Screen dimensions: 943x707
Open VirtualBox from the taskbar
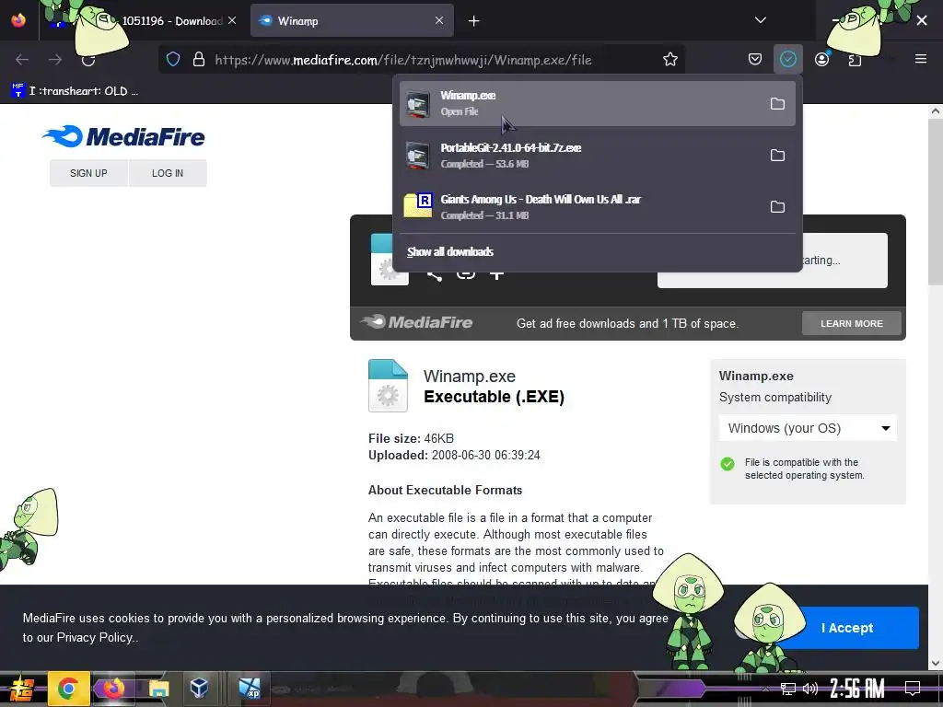(x=199, y=689)
